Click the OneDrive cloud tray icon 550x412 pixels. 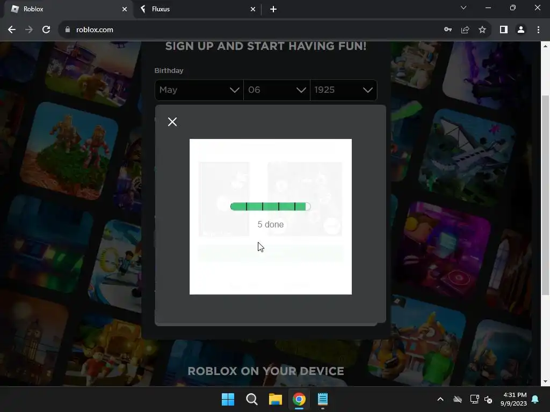point(458,399)
